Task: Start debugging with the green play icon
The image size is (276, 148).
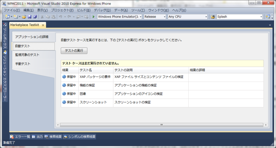Action: (93, 17)
